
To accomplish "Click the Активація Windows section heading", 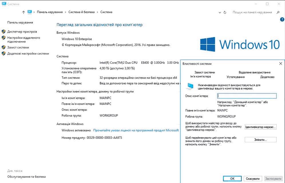I will click(x=70, y=124).
